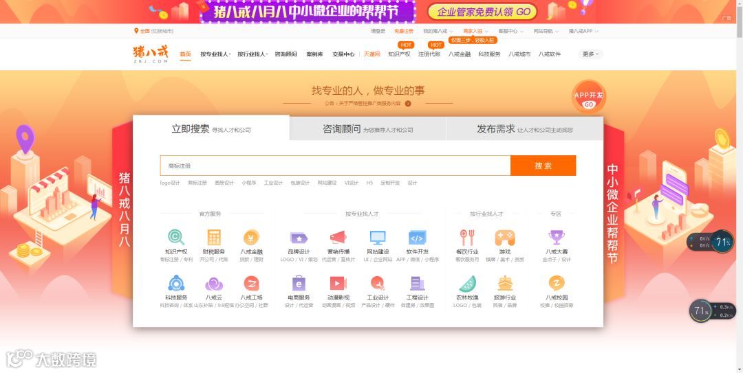Open the 按专业找人 navigation dropdown
743x373 pixels.
215,54
